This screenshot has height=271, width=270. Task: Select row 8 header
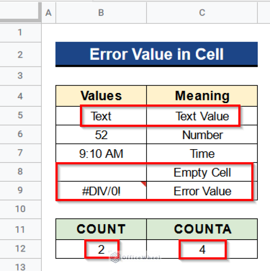[20, 172]
